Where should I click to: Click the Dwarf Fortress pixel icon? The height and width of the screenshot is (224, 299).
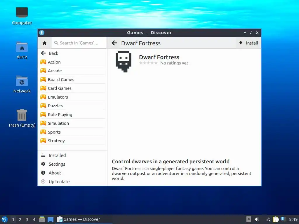(124, 62)
